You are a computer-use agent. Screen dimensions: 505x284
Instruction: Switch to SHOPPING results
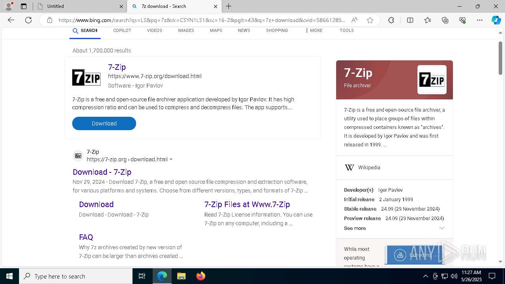click(x=277, y=30)
